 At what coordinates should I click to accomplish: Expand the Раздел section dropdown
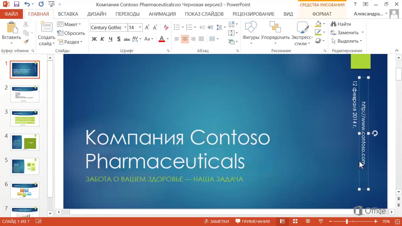coord(81,42)
